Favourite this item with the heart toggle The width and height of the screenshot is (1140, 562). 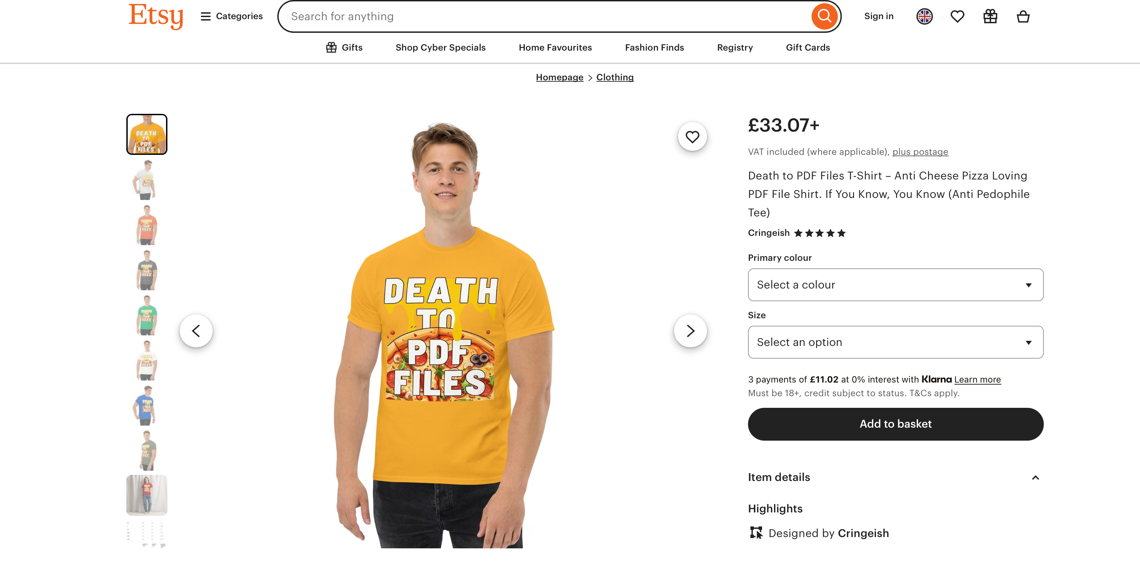pyautogui.click(x=692, y=136)
